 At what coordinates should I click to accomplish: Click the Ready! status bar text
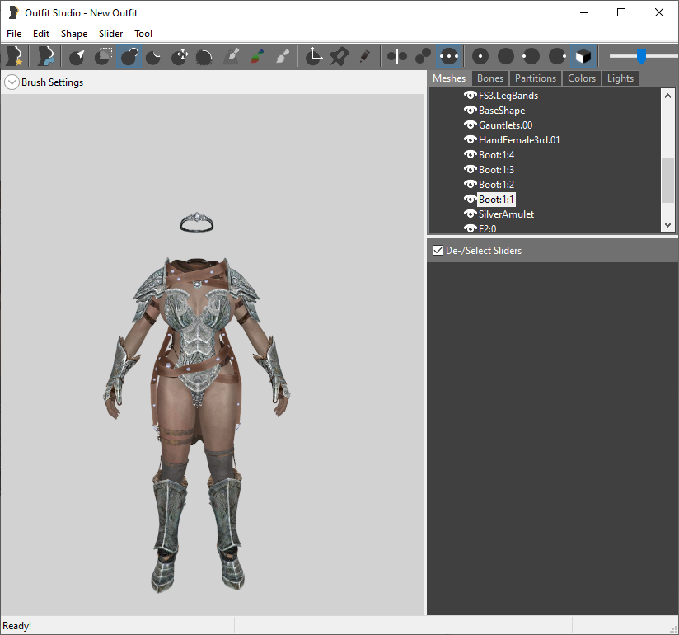[x=16, y=625]
